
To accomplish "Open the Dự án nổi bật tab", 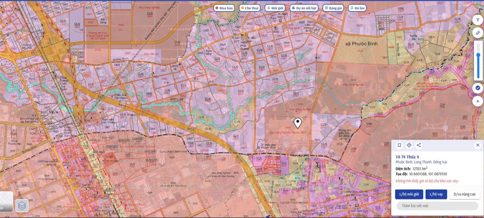I will tap(304, 8).
